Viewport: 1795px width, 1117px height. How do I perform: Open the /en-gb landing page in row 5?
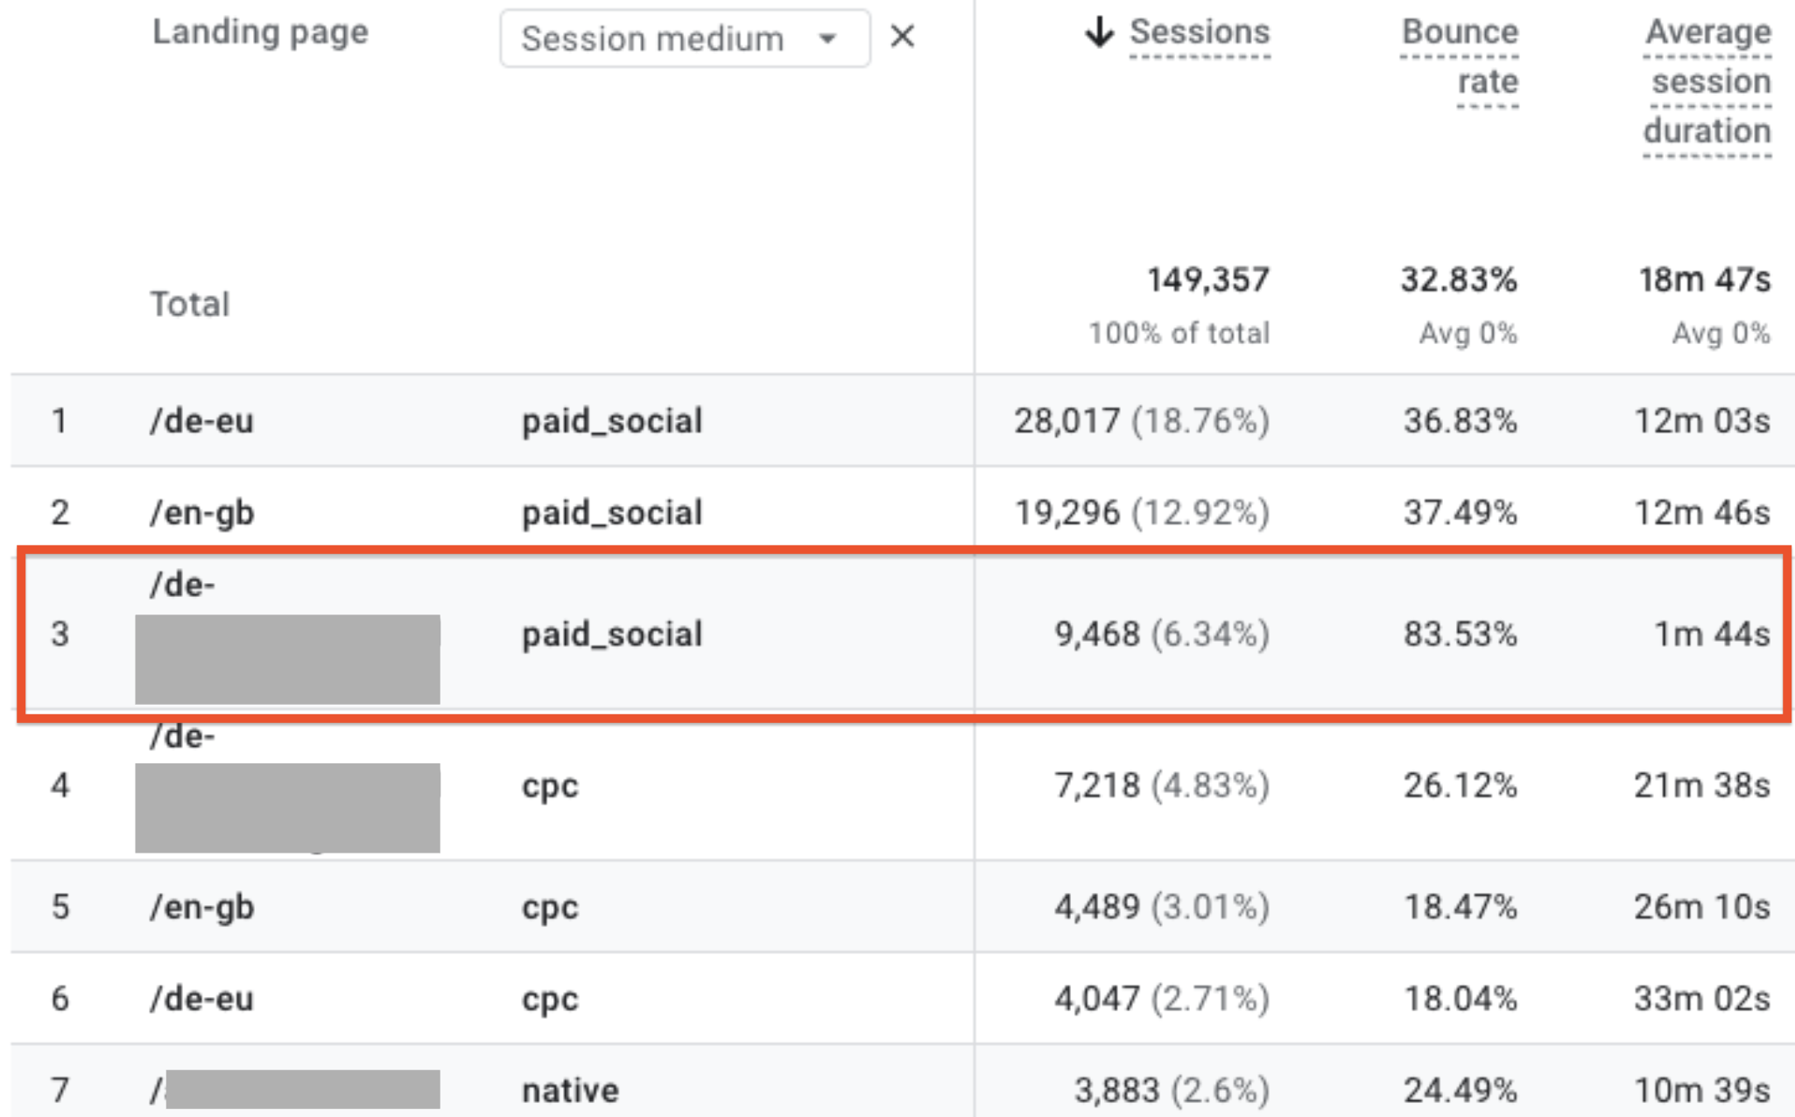[202, 908]
